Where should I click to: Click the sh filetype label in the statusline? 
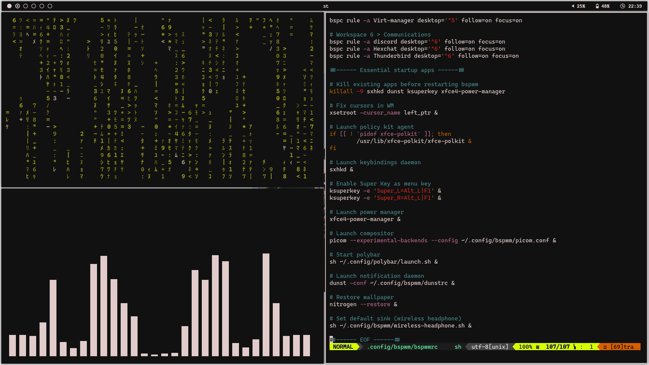coord(458,347)
